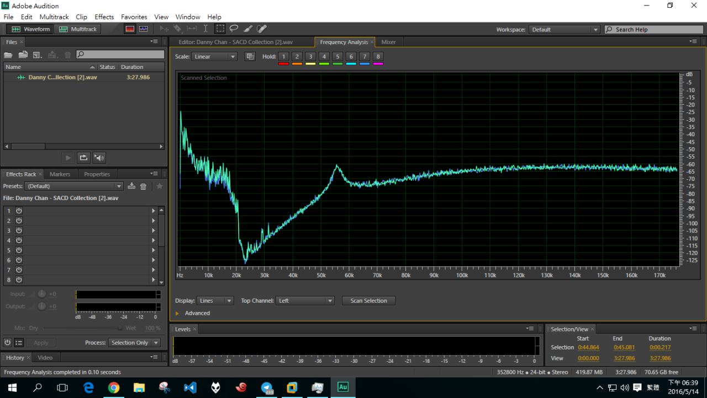This screenshot has width=707, height=398.
Task: Copy all graph data to clipboard
Action: [250, 56]
